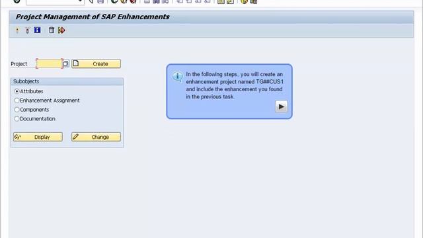Click into the Project input field

(50, 63)
